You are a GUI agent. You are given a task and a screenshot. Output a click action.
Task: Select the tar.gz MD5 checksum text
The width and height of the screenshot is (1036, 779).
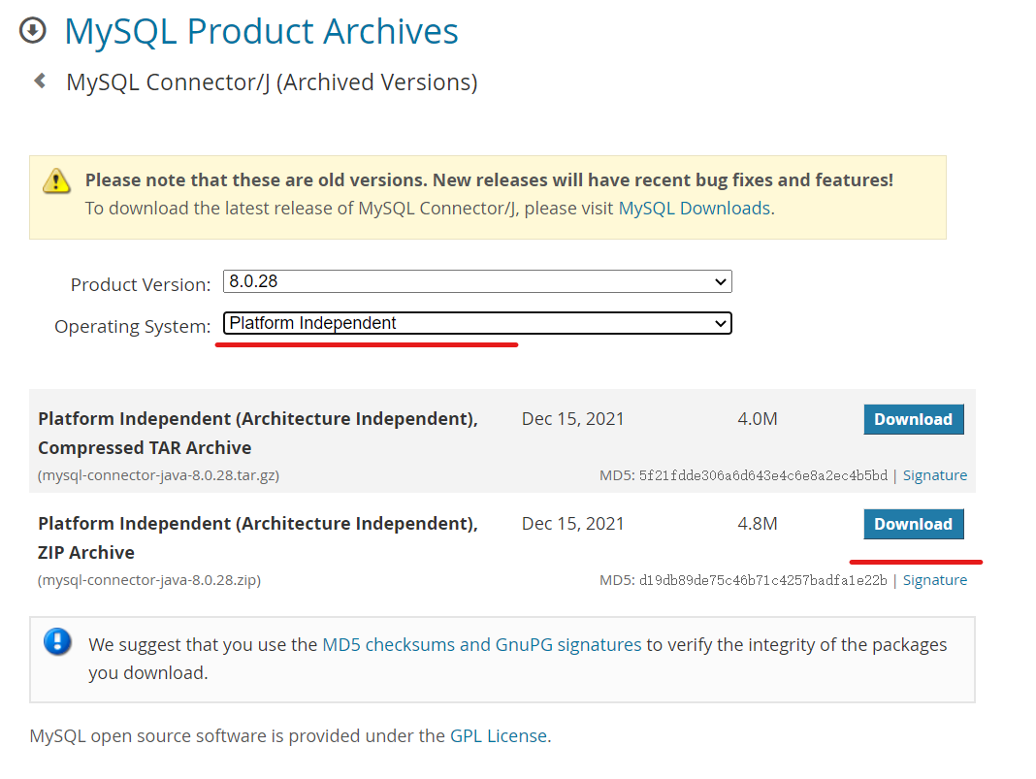click(x=762, y=475)
